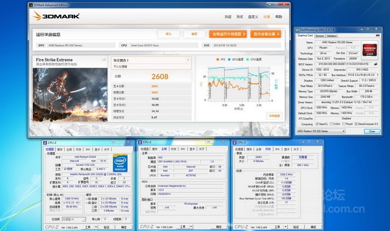The height and width of the screenshot is (231, 390).
Task: Click the Fire Strike Extreme preview thumbnail
Action: pos(70,95)
